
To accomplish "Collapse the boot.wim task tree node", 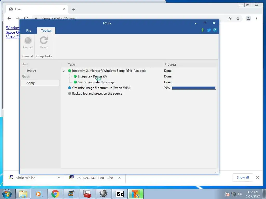I will tap(64, 71).
